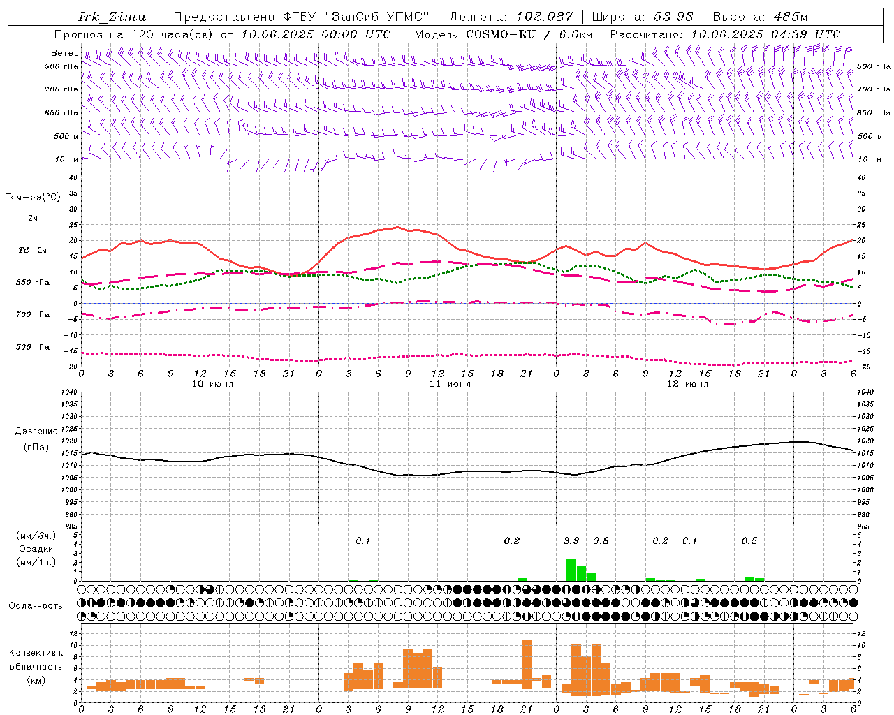Screen dimensions: 894x715
Task: Click the Td 2м legend label
Action: (33, 250)
